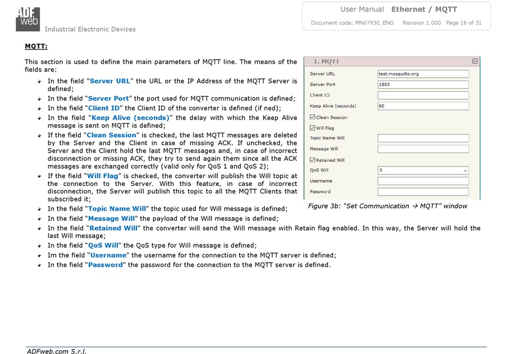This screenshot has width=511, height=354.
Task: Click the blue "Password" term in text
Action: click(x=105, y=265)
